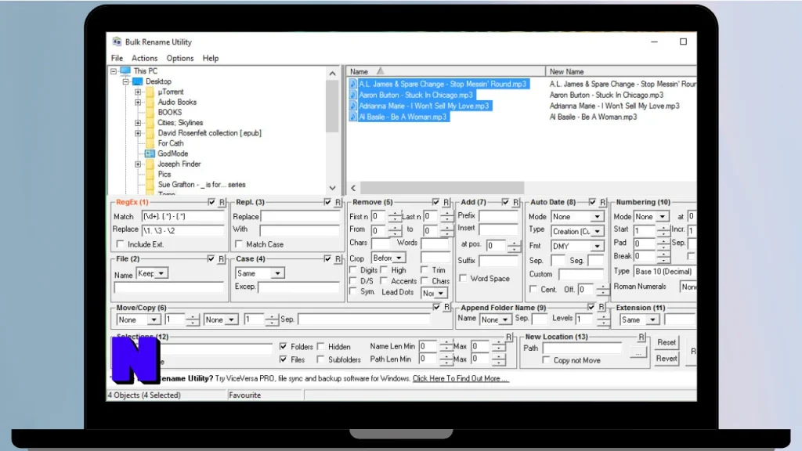This screenshot has width=802, height=451.
Task: Click the folder tree vertical scrollbar thumb
Action: pyautogui.click(x=332, y=106)
